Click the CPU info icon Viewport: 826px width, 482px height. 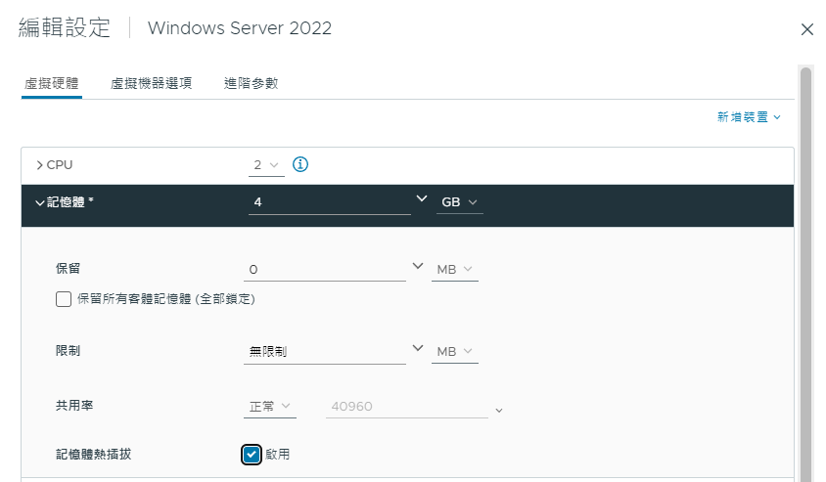pyautogui.click(x=300, y=164)
